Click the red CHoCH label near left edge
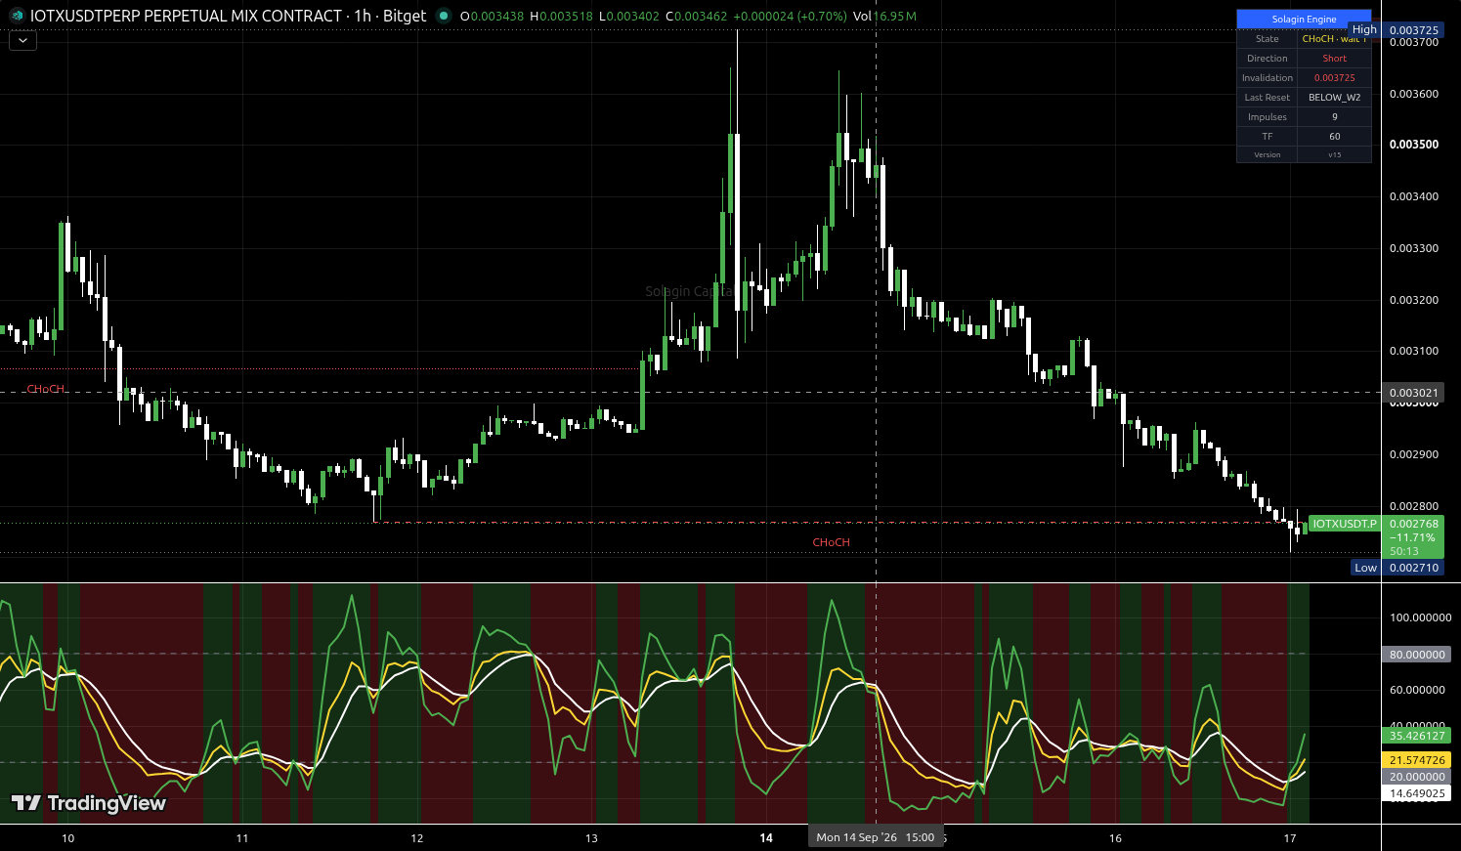The height and width of the screenshot is (851, 1461). 46,389
